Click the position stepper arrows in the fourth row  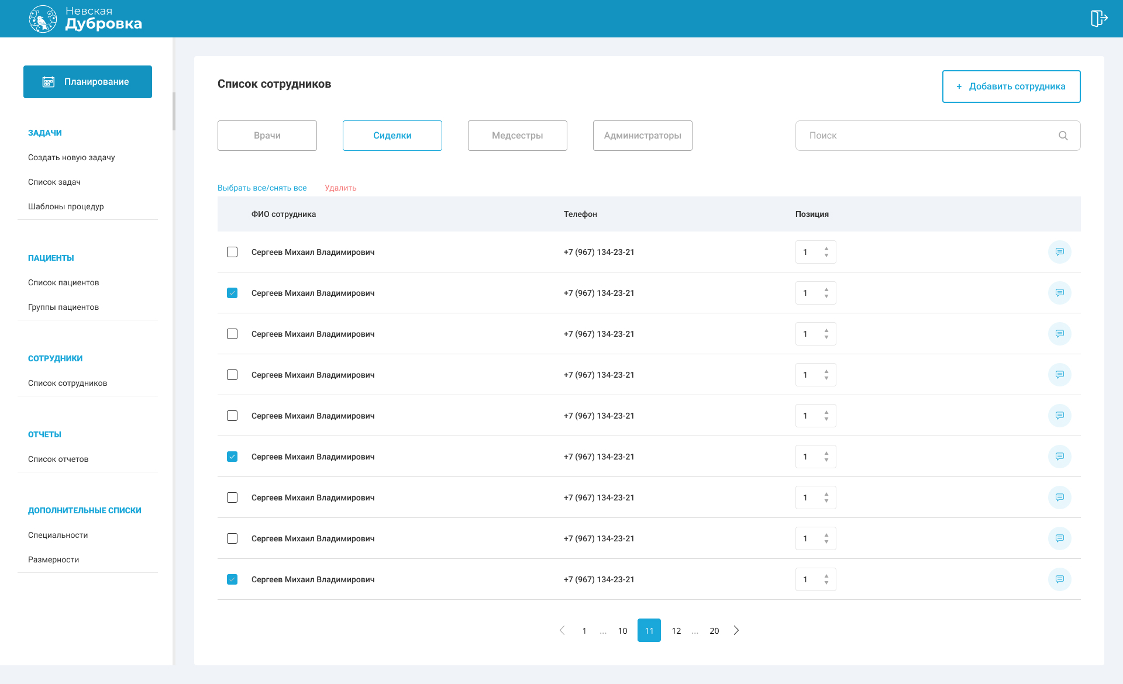826,375
